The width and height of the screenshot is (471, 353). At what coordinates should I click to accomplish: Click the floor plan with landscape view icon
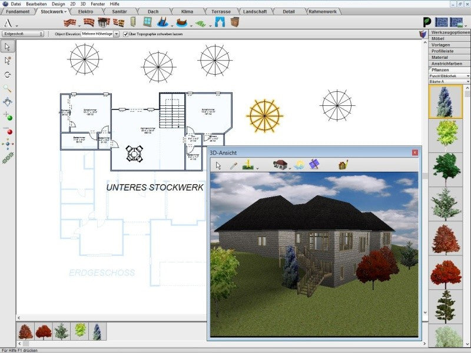click(456, 22)
